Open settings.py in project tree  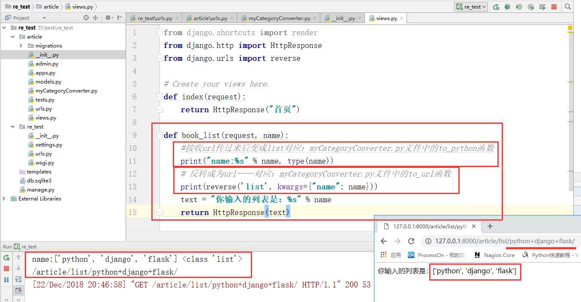tap(45, 144)
